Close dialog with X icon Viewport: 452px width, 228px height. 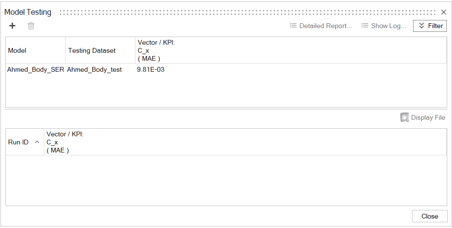pos(443,12)
